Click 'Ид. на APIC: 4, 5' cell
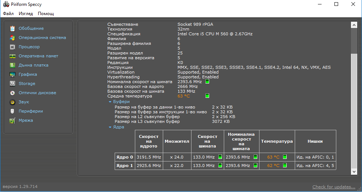Image resolution: width=362 pixels, height=192 pixels. tap(315, 166)
